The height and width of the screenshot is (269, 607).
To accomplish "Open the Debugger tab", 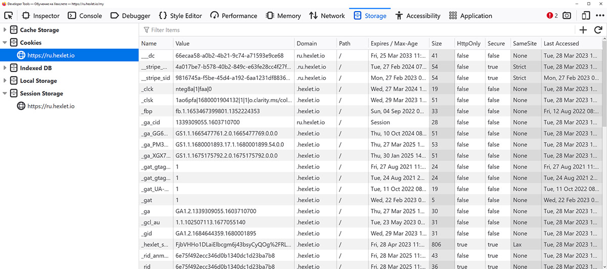I will coord(131,16).
